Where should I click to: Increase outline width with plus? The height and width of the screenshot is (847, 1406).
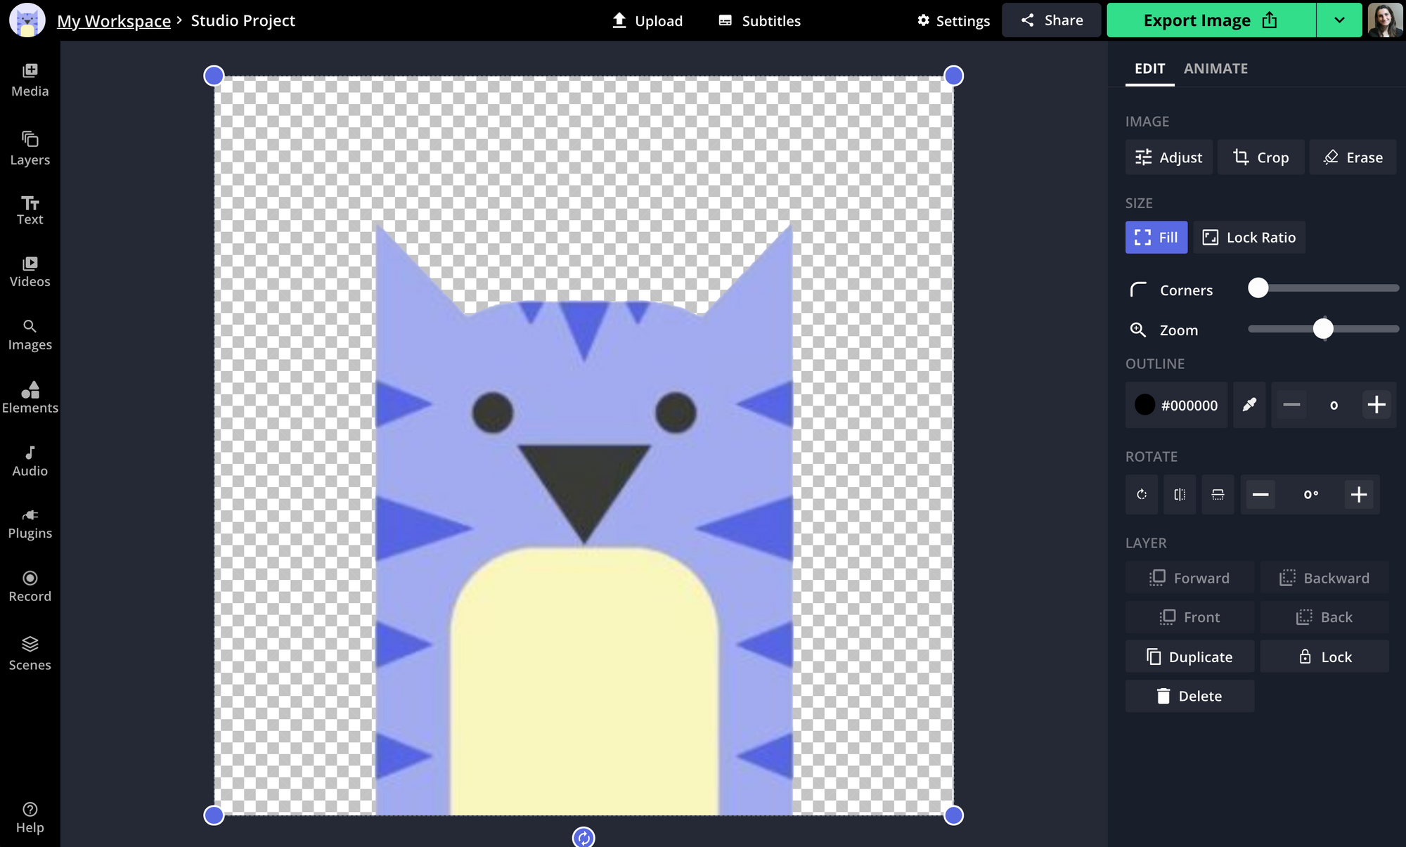coord(1376,405)
